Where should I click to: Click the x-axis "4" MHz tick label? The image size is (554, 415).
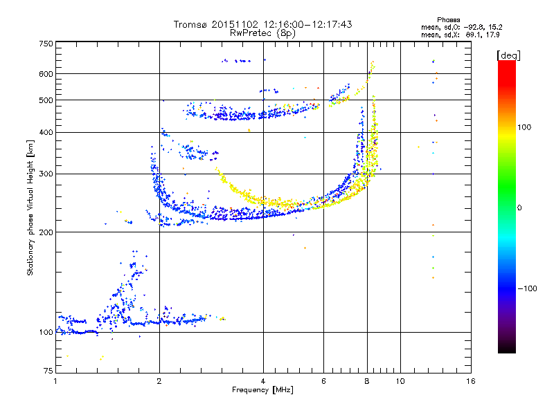click(263, 381)
